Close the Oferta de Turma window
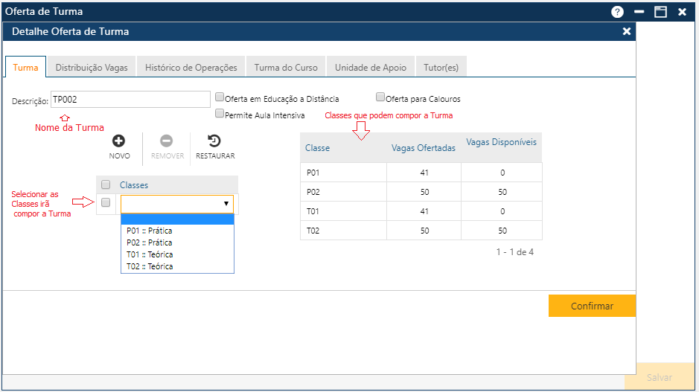This screenshot has width=699, height=392. pos(682,12)
